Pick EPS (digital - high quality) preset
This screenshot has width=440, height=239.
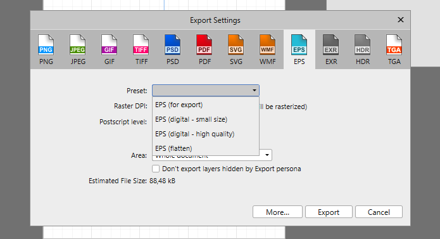pyautogui.click(x=205, y=134)
